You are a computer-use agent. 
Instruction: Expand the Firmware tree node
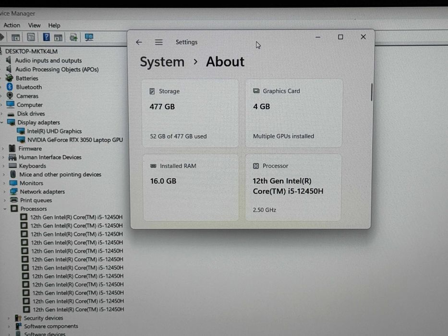coord(3,149)
